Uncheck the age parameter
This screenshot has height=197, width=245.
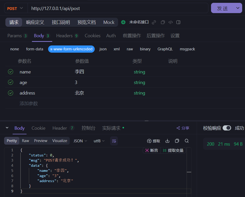tap(11, 82)
